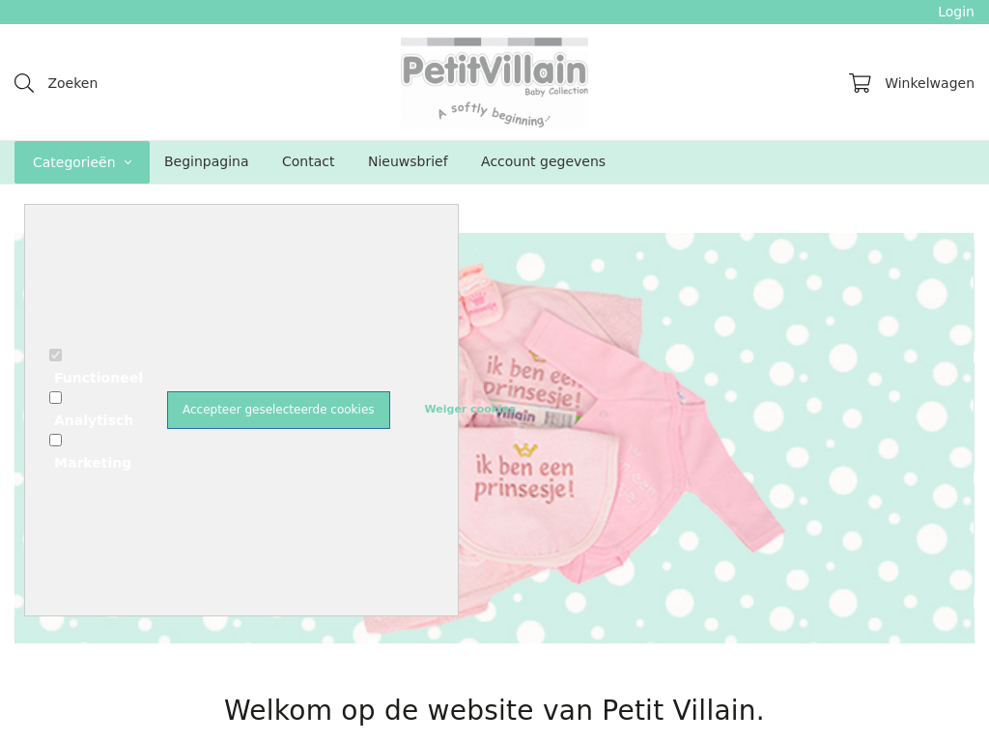Click the Weiger cookies link
This screenshot has height=742, width=989.
coord(470,409)
